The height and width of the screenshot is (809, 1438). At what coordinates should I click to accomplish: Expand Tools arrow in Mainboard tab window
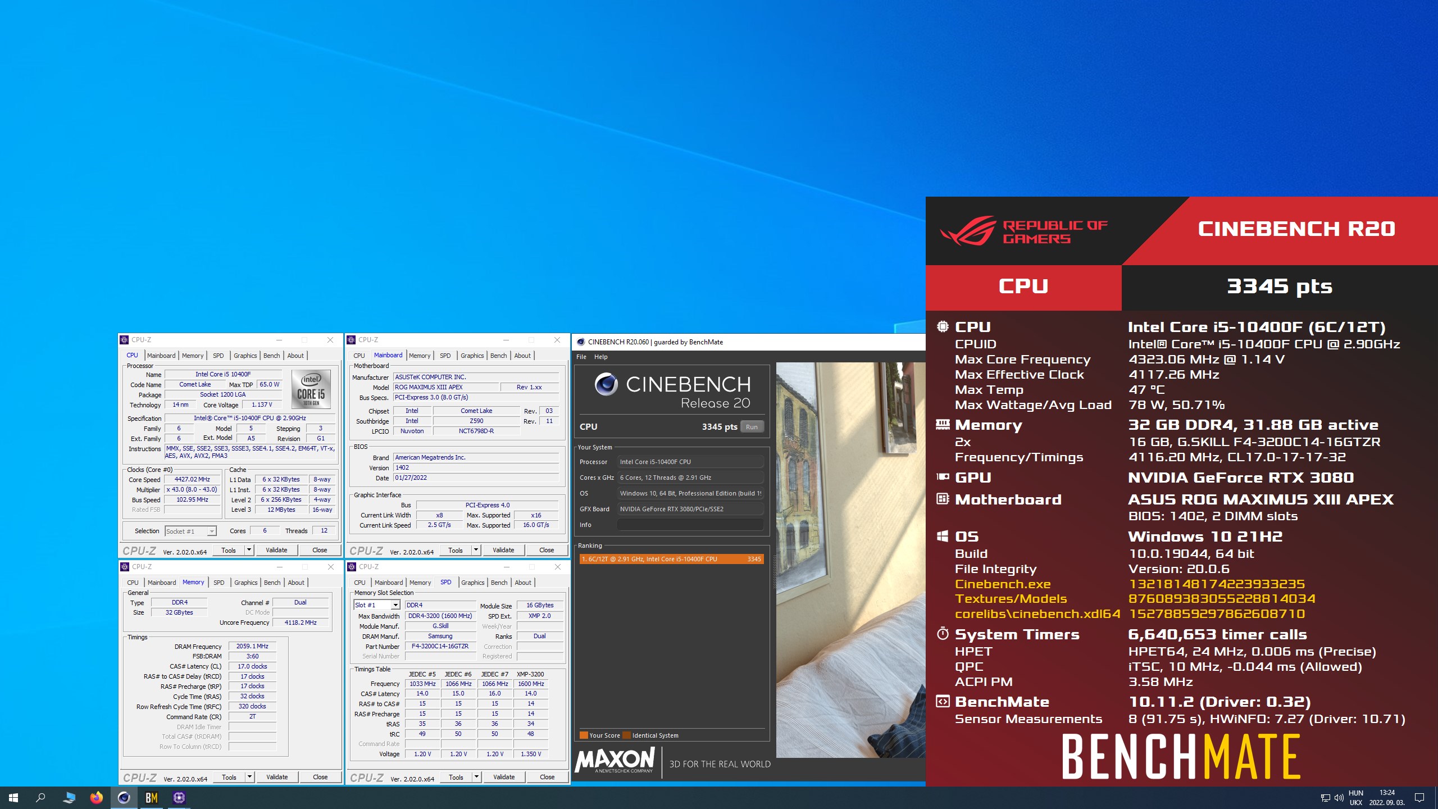point(476,550)
